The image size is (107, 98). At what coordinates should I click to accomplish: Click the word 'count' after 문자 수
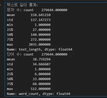[x=29, y=10]
